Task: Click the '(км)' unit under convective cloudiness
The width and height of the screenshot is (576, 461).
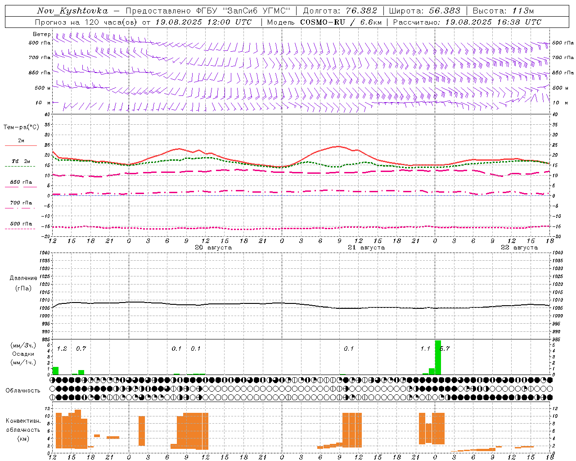Action: click(23, 438)
